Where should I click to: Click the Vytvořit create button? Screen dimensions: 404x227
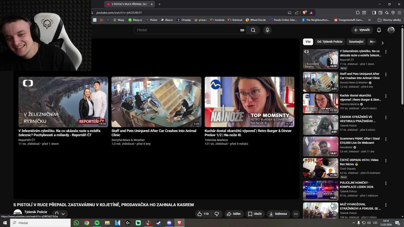[362, 30]
